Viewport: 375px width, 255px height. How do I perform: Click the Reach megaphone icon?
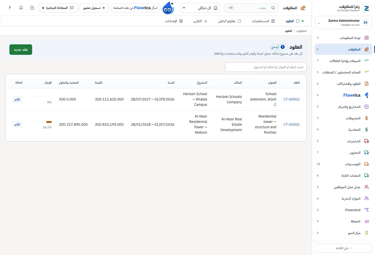pyautogui.click(x=367, y=221)
